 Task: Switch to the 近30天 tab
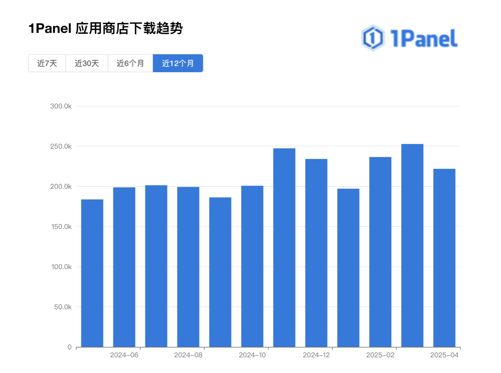(87, 63)
